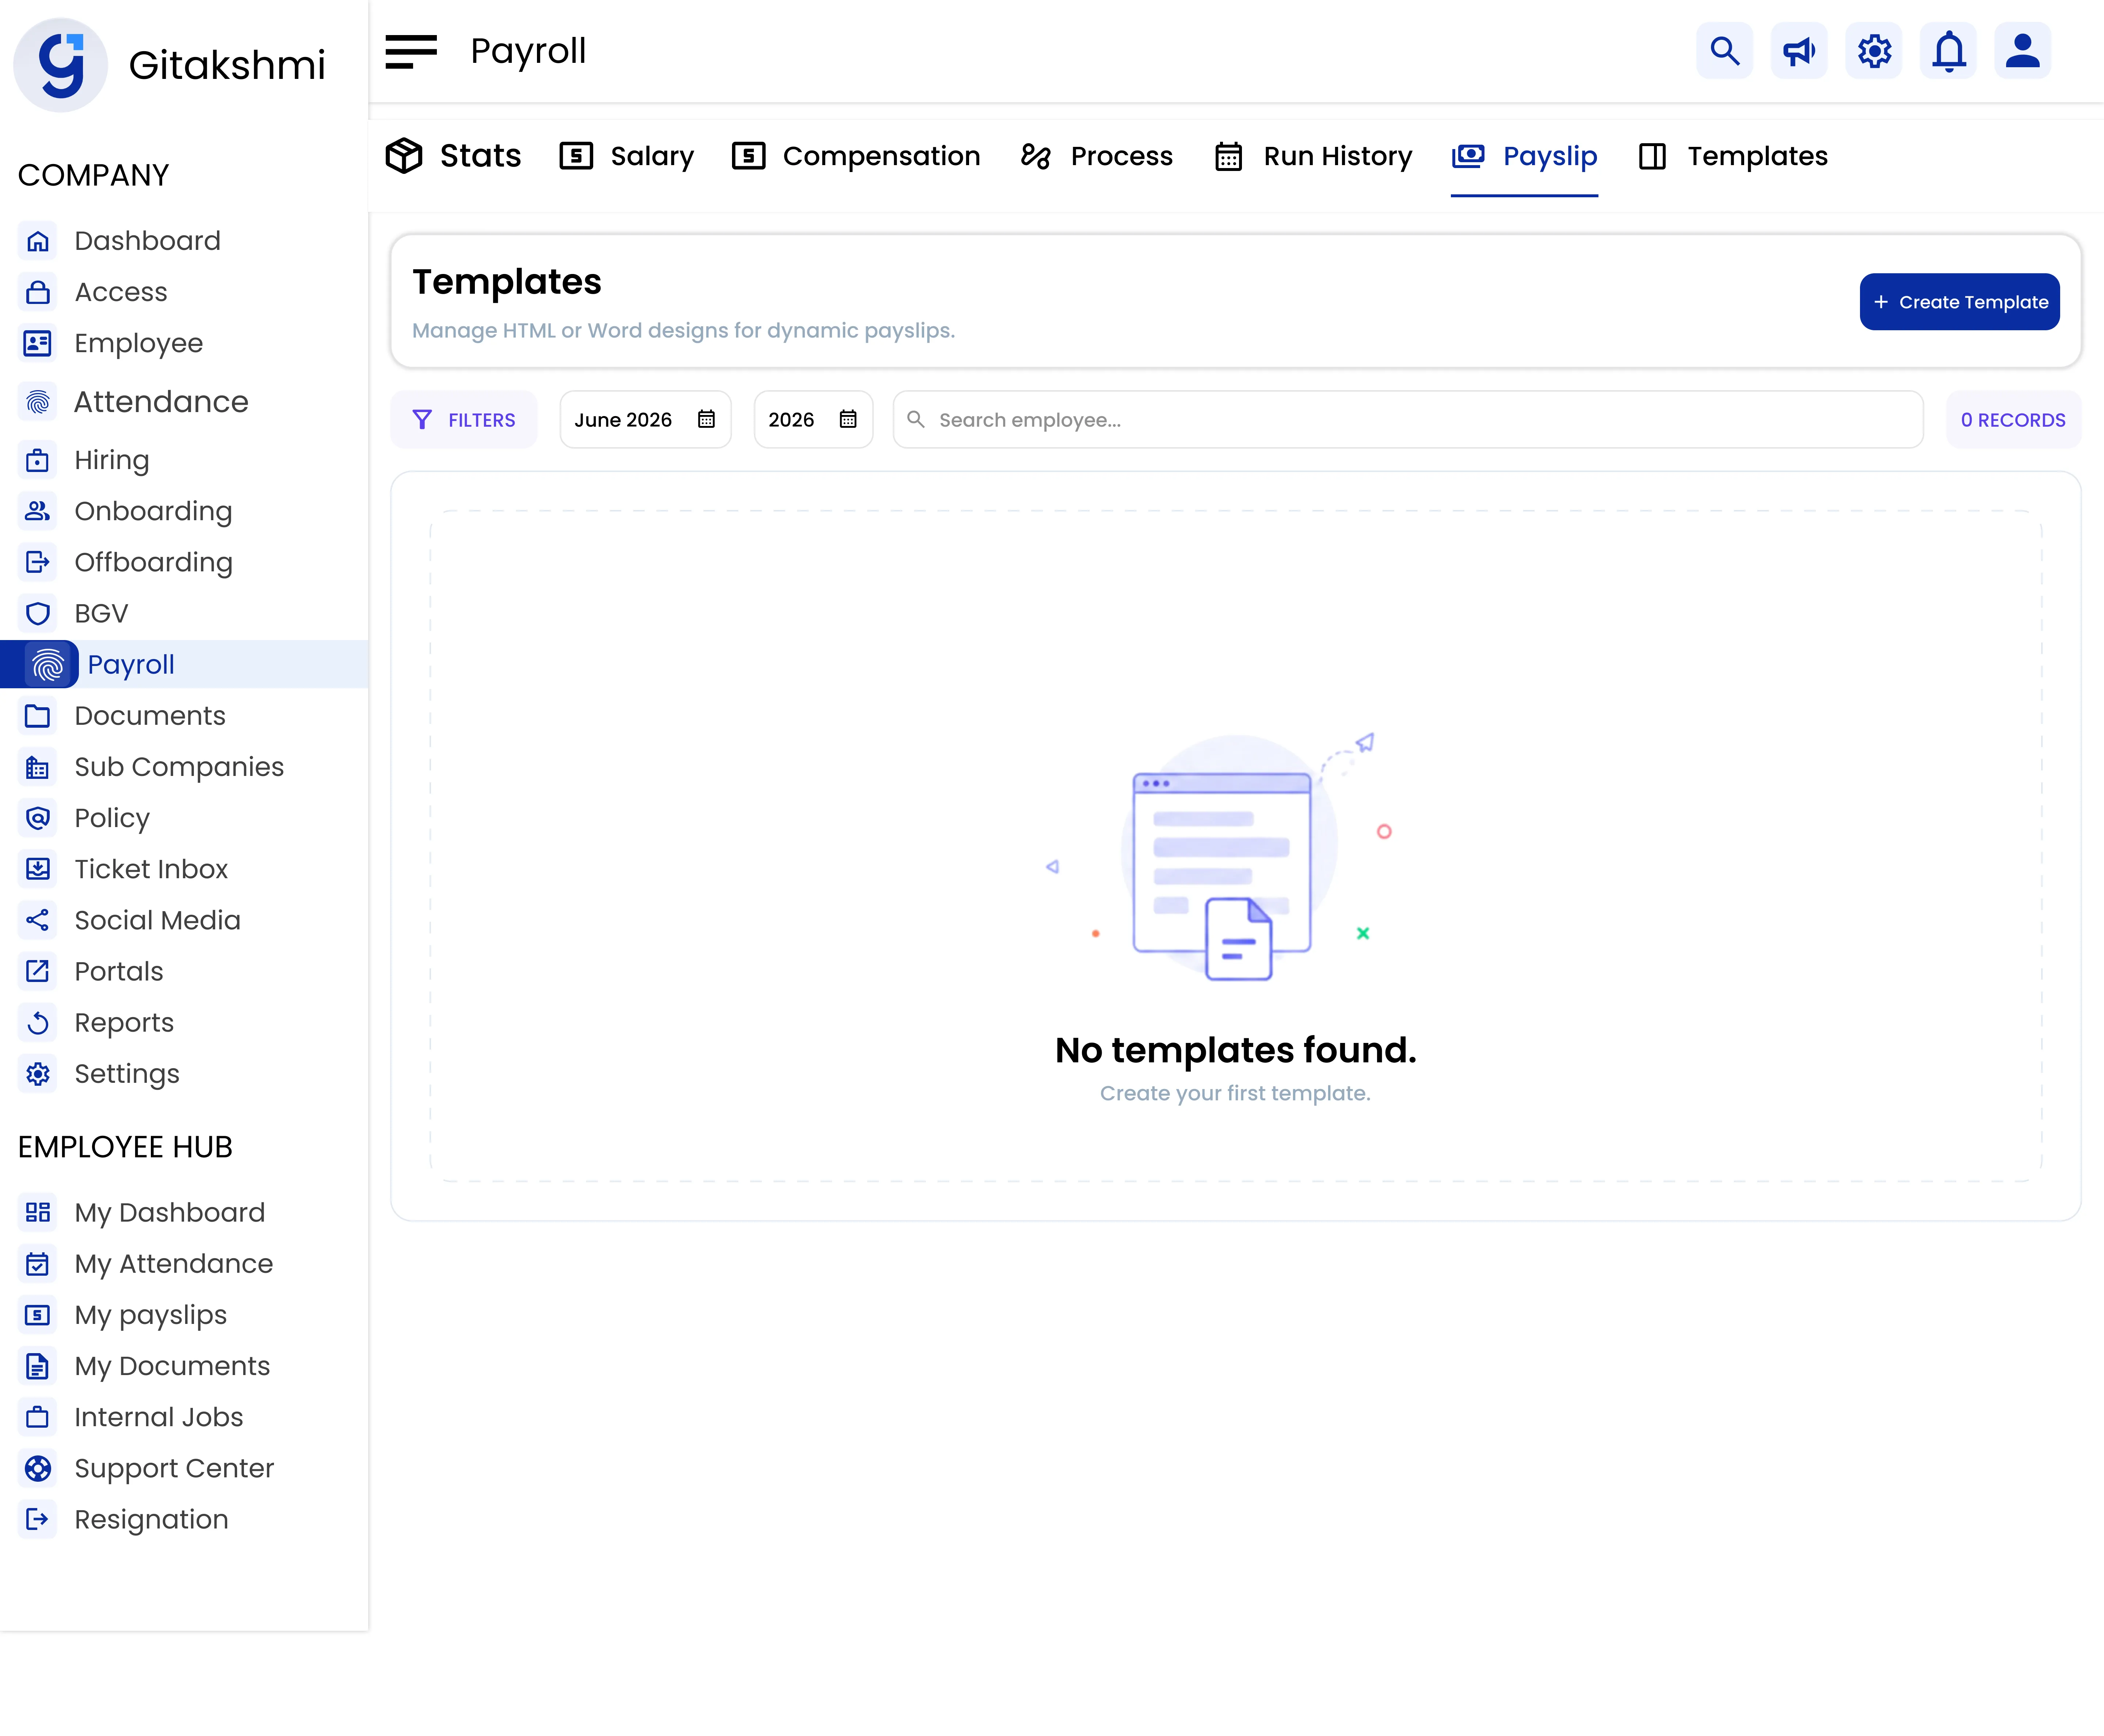This screenshot has height=1736, width=2104.
Task: Click the 0 RECORDS badge
Action: click(x=2013, y=420)
